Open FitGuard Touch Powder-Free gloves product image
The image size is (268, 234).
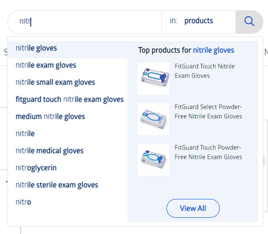153,160
